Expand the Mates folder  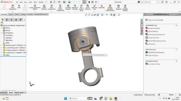point(1,55)
